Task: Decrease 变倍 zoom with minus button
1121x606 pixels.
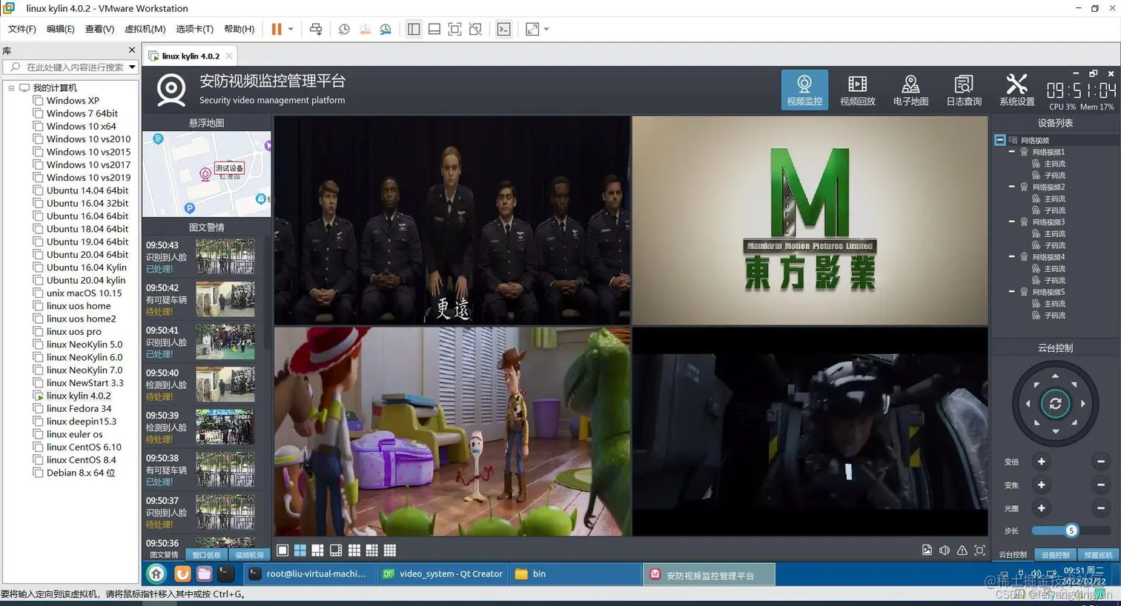Action: (1101, 462)
